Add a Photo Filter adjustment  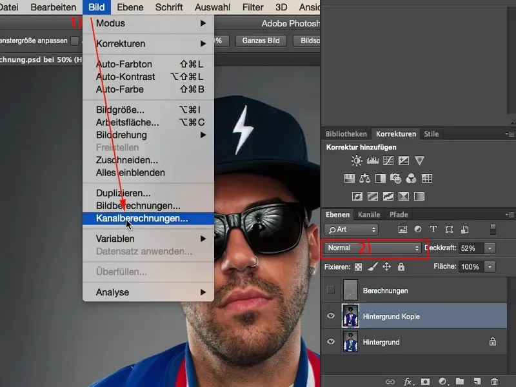(395, 179)
